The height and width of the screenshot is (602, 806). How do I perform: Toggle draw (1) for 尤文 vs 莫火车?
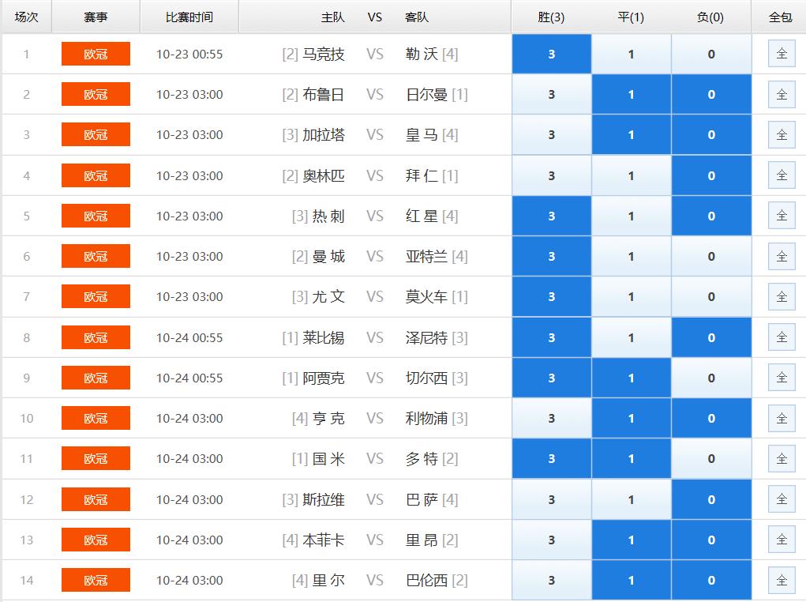(x=632, y=297)
